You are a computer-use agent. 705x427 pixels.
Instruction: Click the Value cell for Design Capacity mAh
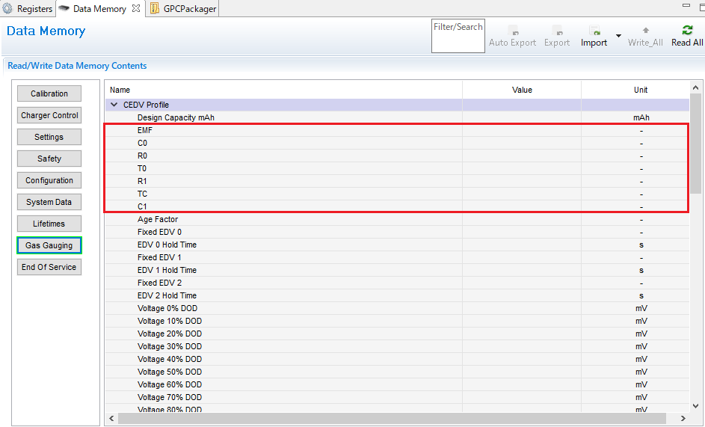click(x=522, y=117)
